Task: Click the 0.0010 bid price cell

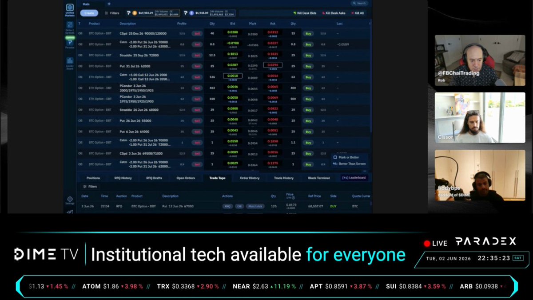Action: click(x=233, y=77)
